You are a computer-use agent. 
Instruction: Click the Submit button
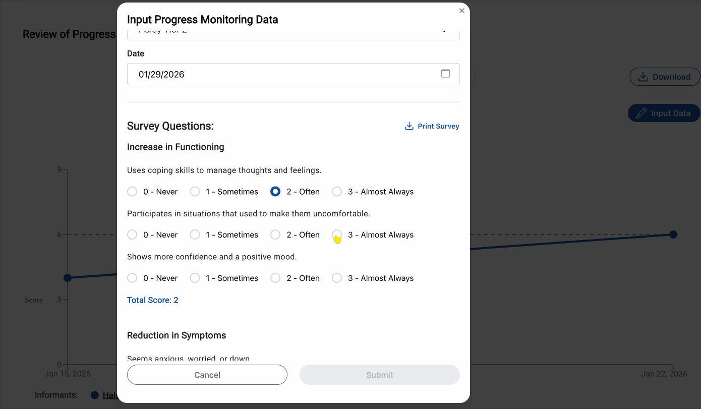379,375
